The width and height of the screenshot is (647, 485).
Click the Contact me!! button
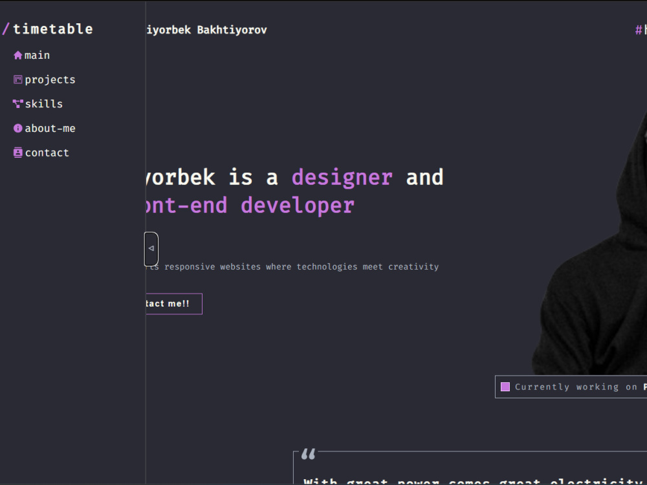click(173, 304)
